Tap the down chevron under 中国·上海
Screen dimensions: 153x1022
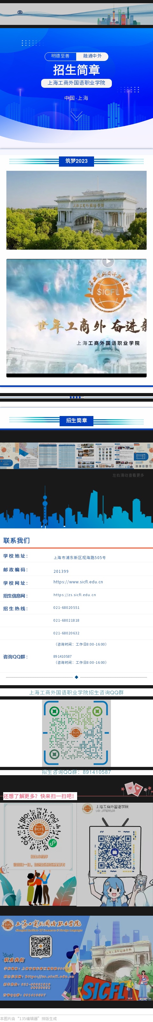point(76,116)
